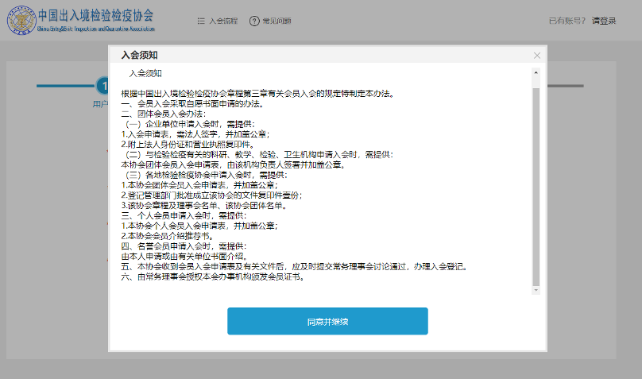Click the 中国出入境检验检疫协会 site title
The height and width of the screenshot is (379, 642).
tap(96, 16)
